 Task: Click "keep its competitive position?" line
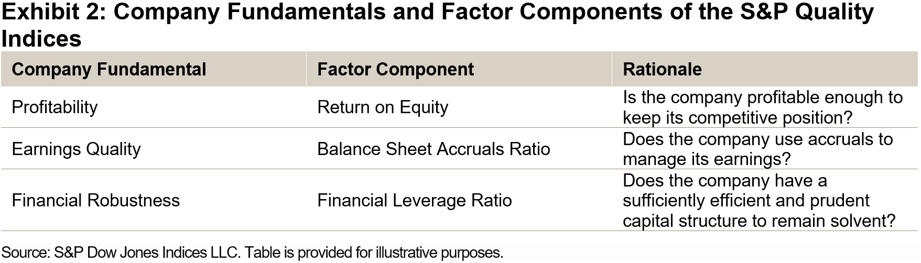738,117
